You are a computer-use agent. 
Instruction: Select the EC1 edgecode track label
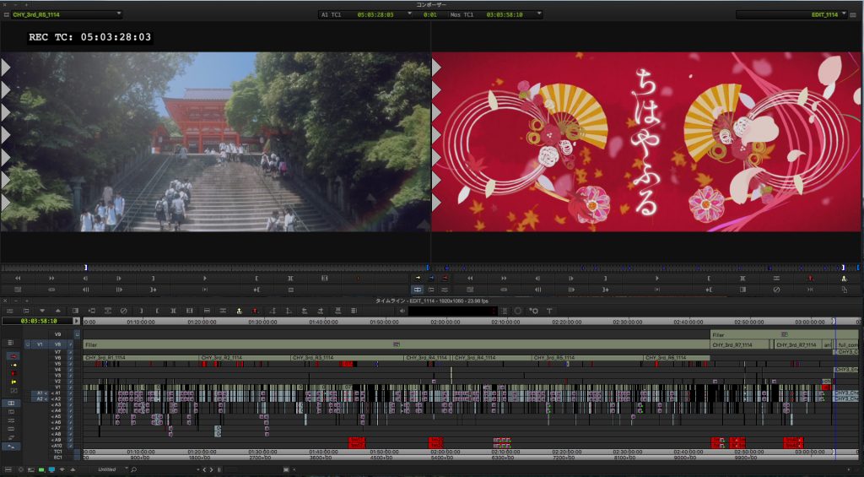(58, 457)
